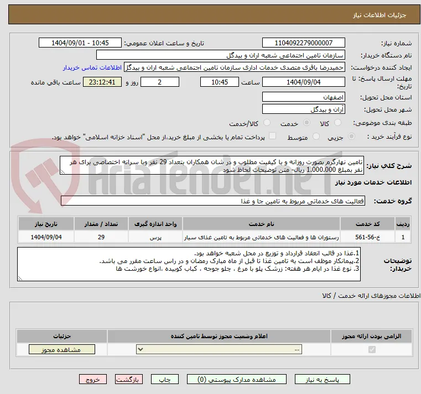The width and height of the screenshot is (421, 394).
Task: Click the تعداد / مقدار column header
Action: tap(101, 224)
